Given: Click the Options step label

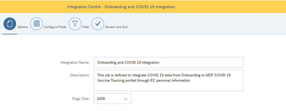Looking at the screenshot, I should pyautogui.click(x=23, y=27).
